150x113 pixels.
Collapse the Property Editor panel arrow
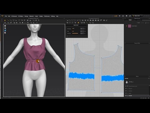pos(125,43)
